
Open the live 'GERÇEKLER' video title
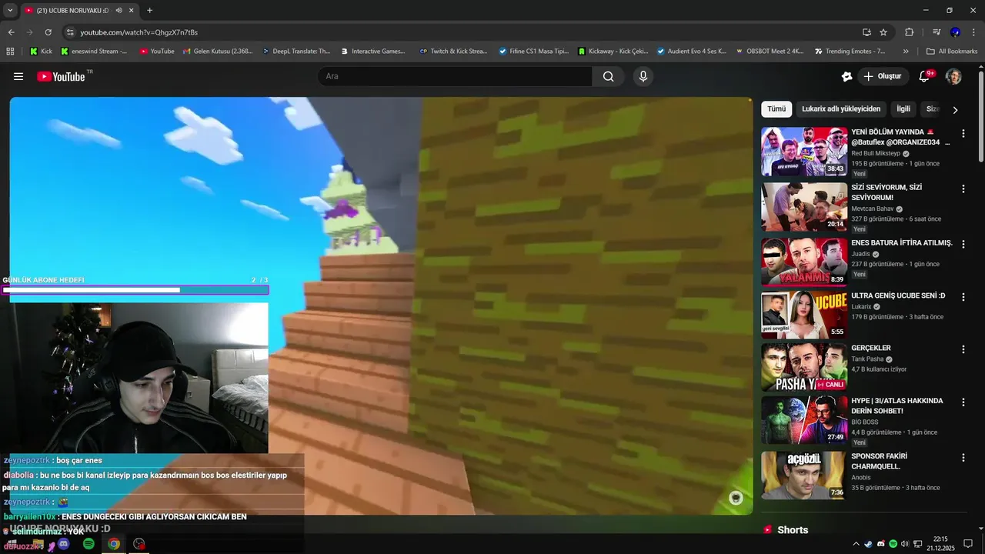pyautogui.click(x=871, y=348)
